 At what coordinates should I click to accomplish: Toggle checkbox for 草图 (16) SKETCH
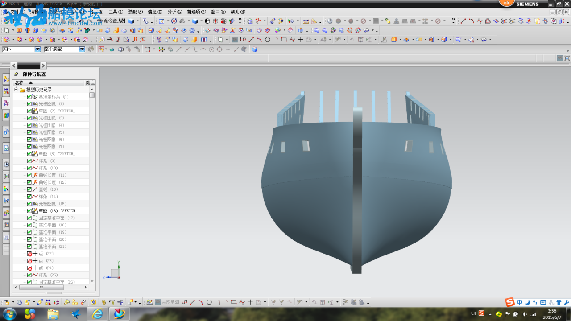[29, 211]
